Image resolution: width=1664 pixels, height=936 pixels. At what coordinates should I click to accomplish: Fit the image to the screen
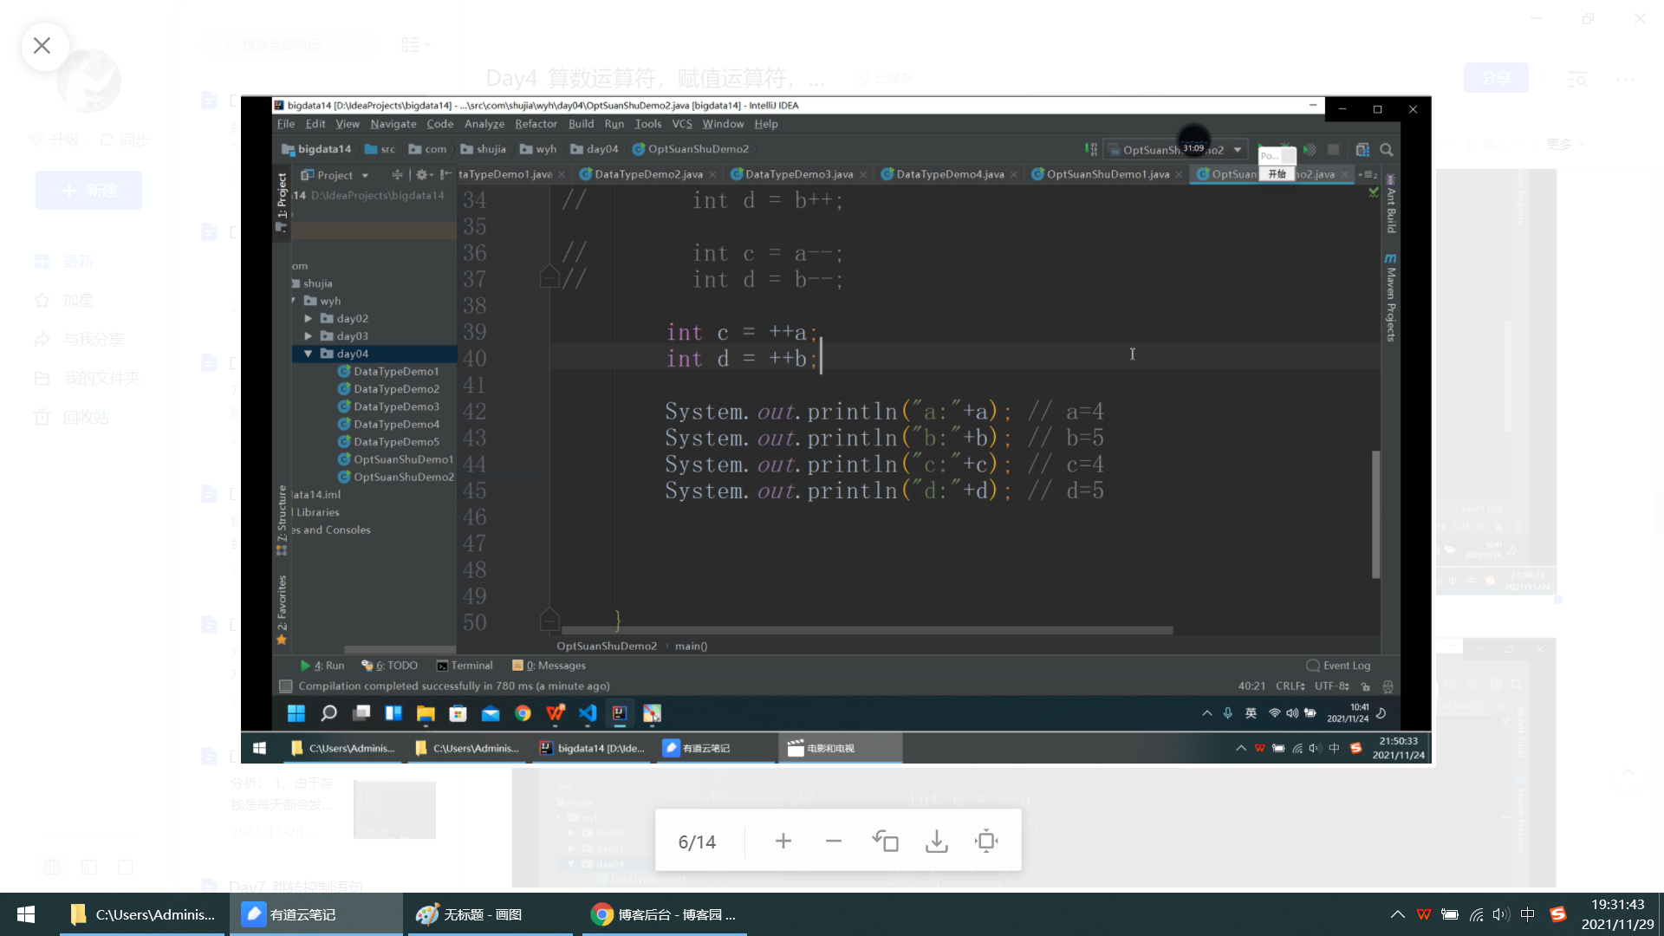(986, 841)
